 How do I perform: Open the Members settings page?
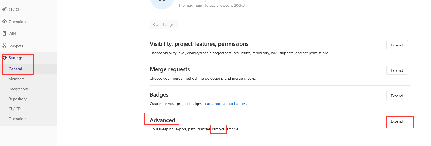coord(17,79)
